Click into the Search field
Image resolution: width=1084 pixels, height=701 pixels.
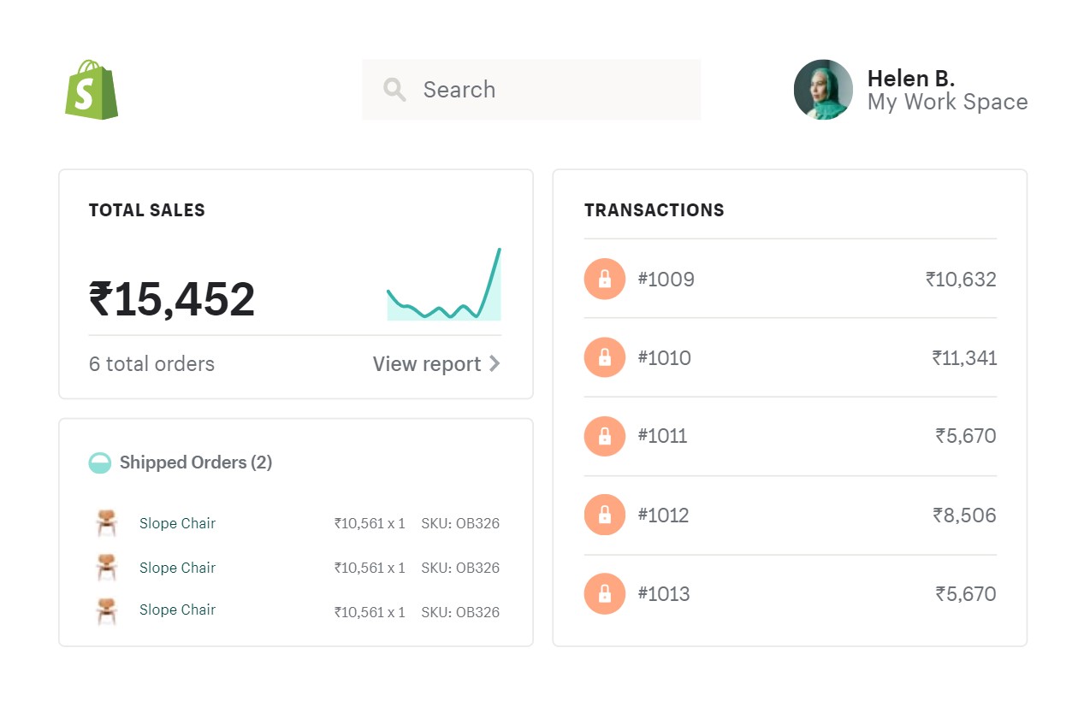pyautogui.click(x=548, y=90)
